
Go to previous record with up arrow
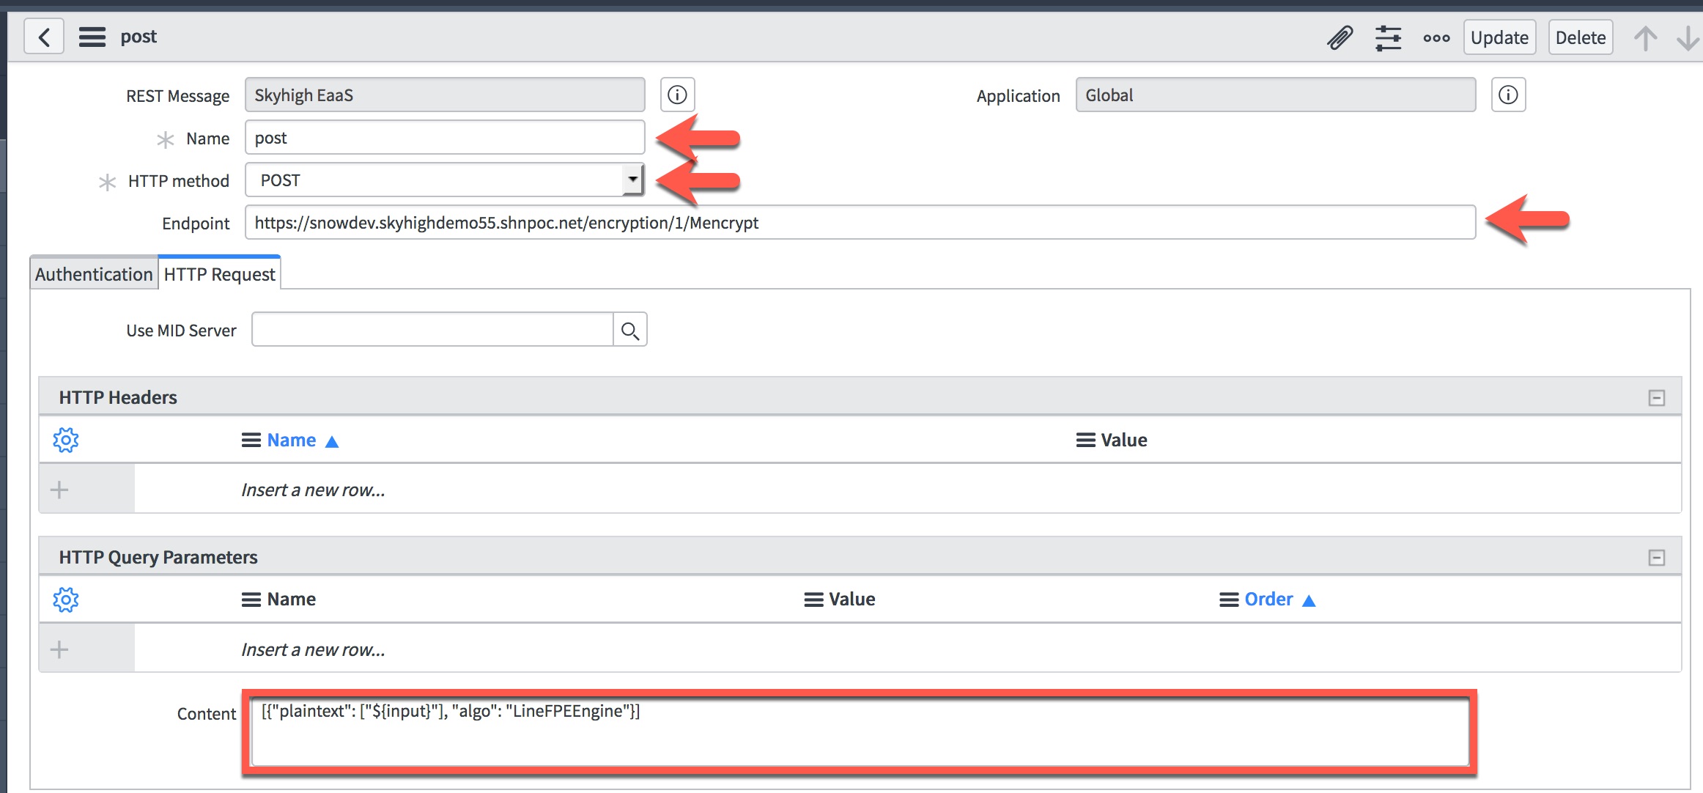point(1645,37)
